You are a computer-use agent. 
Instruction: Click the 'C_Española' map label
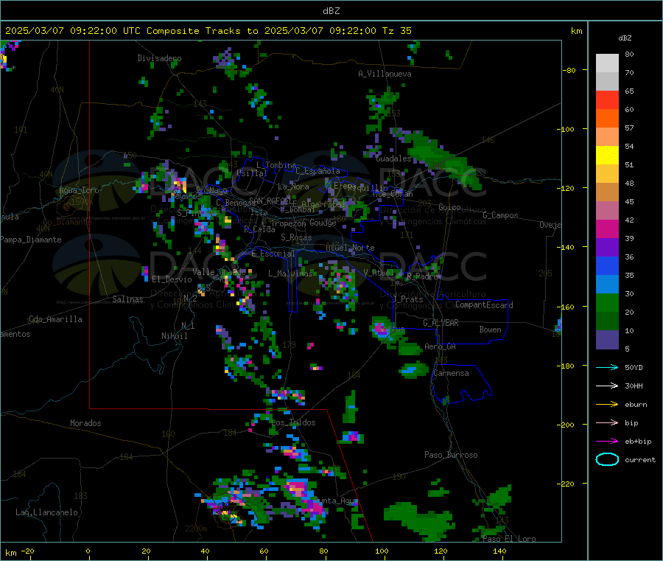coord(318,171)
